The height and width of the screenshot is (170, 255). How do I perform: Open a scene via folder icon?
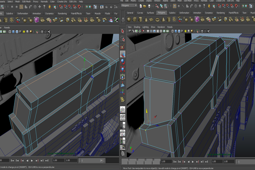[145, 6]
